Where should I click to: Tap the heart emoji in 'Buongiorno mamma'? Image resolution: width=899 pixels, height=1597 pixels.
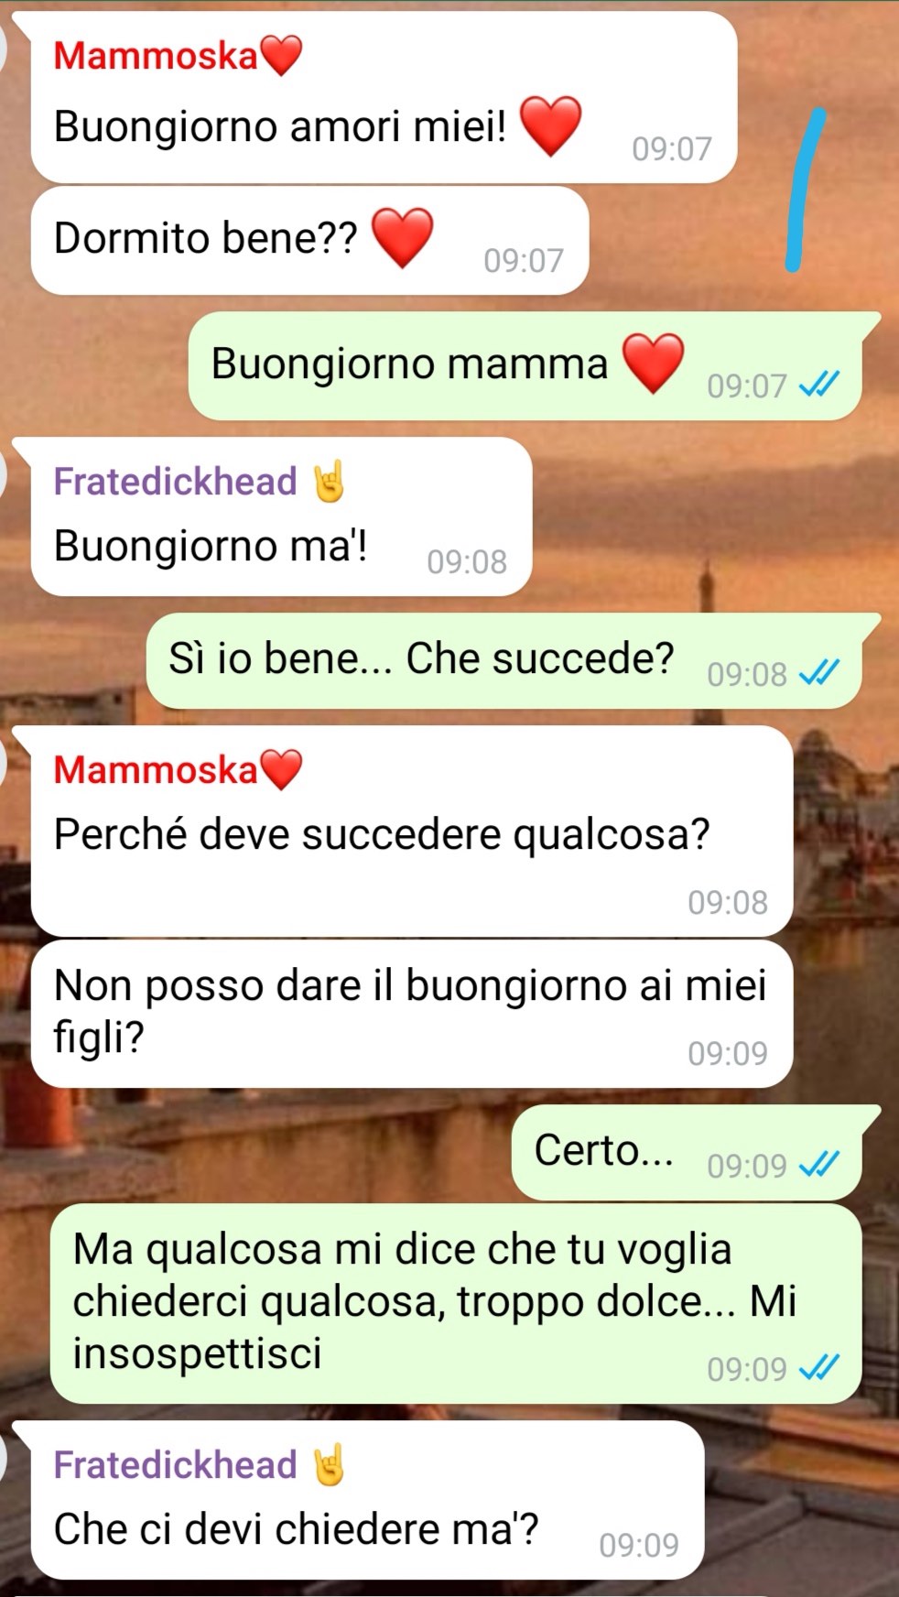coord(653,363)
